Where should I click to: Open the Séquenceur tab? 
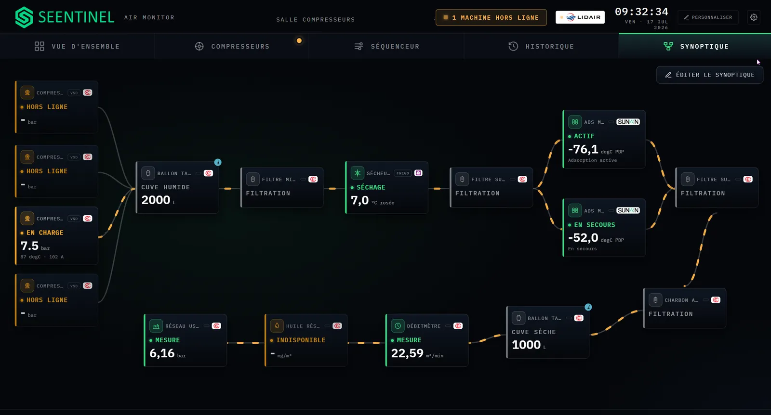pyautogui.click(x=386, y=46)
